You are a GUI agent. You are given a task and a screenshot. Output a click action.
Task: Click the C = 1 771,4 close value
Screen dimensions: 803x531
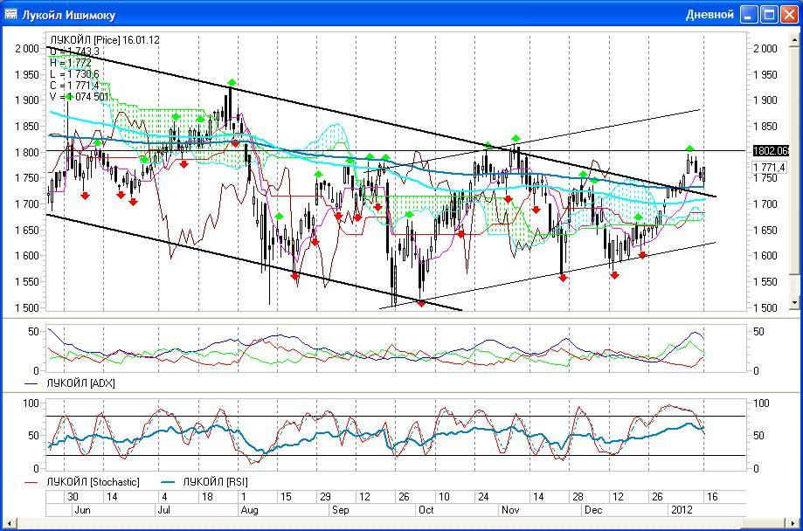[74, 85]
